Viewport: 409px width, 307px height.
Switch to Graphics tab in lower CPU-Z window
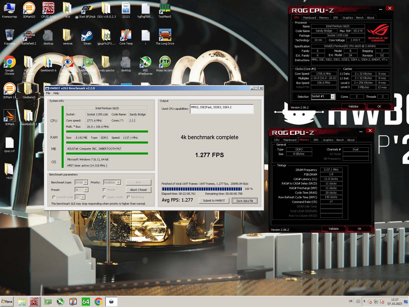(x=328, y=140)
